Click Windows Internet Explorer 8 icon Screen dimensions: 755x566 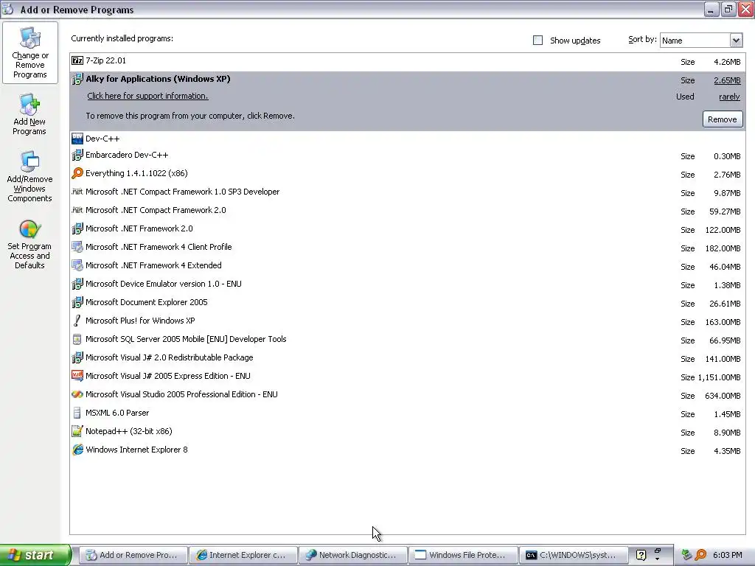tap(77, 450)
